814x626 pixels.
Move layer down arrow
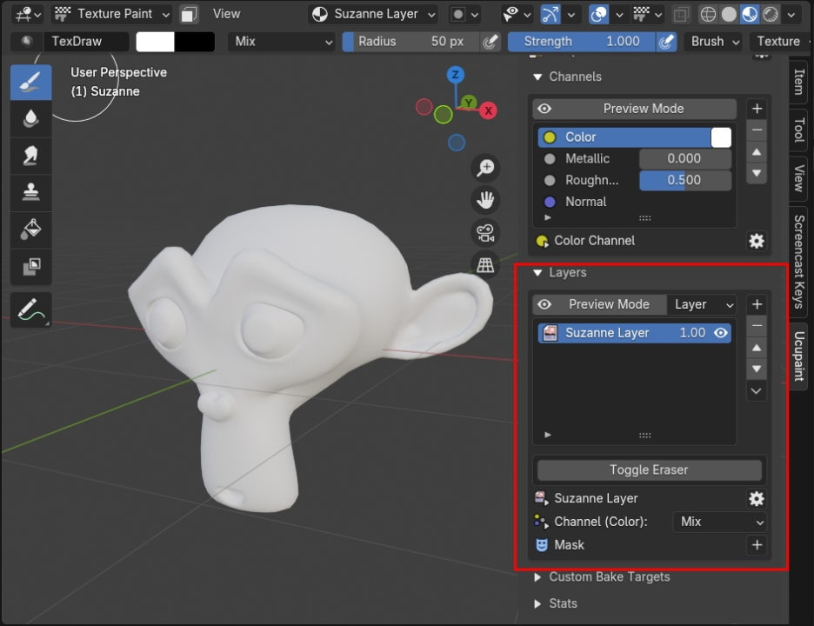pos(757,369)
